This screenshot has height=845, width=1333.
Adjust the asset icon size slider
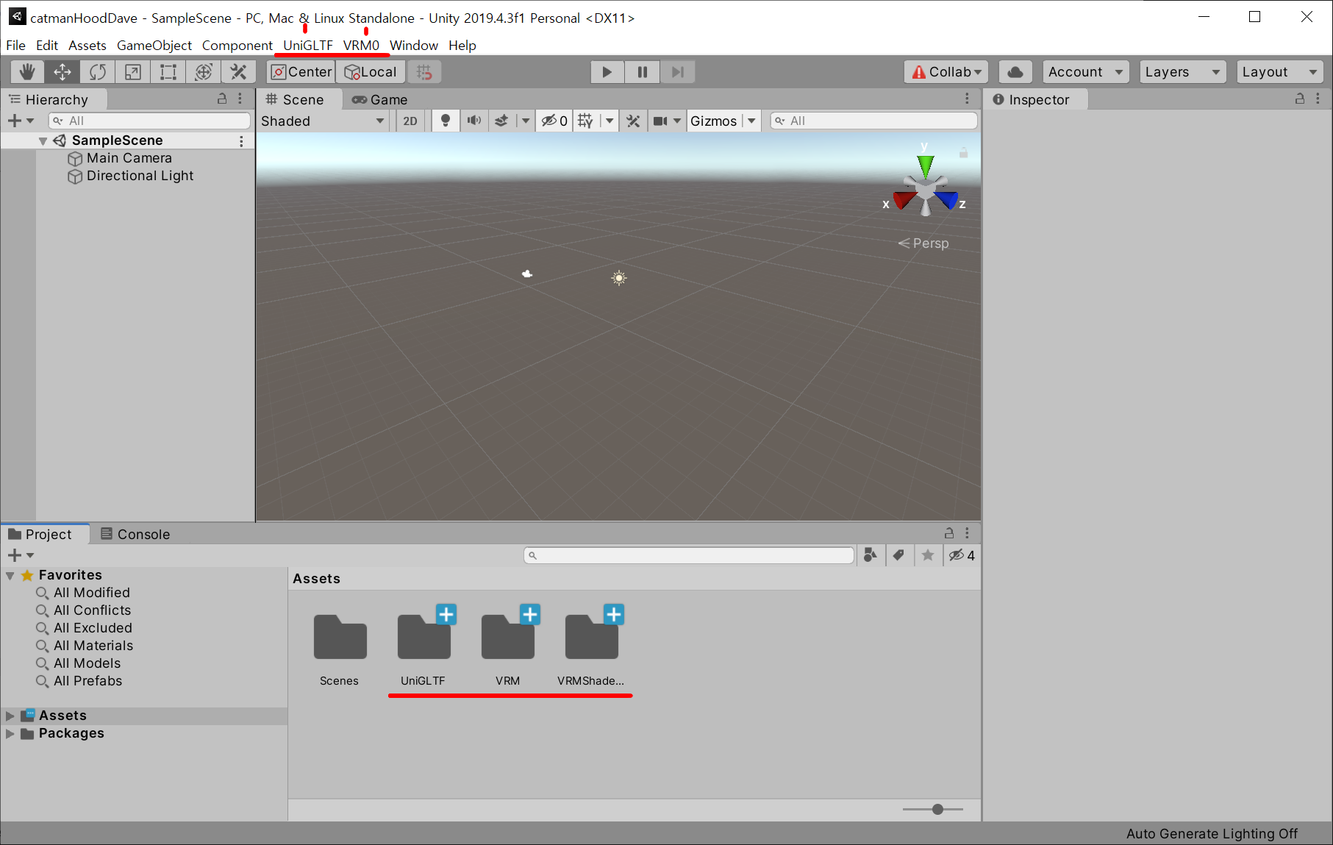[937, 809]
